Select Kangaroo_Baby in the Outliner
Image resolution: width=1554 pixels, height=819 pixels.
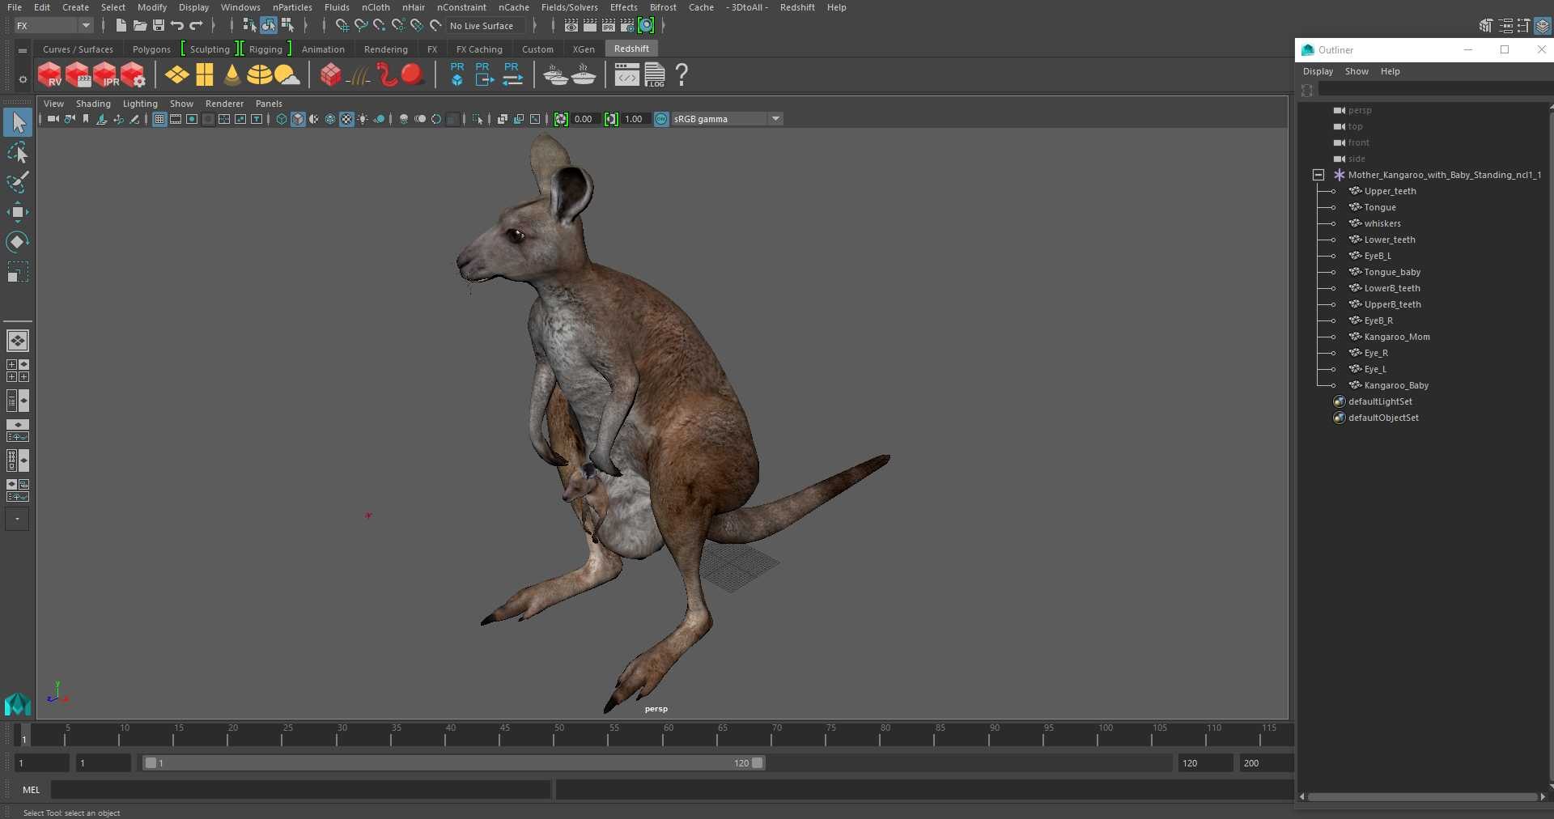click(1396, 385)
